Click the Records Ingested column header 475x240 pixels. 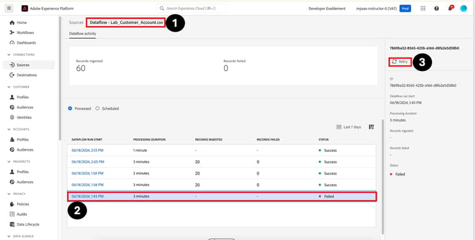(209, 140)
